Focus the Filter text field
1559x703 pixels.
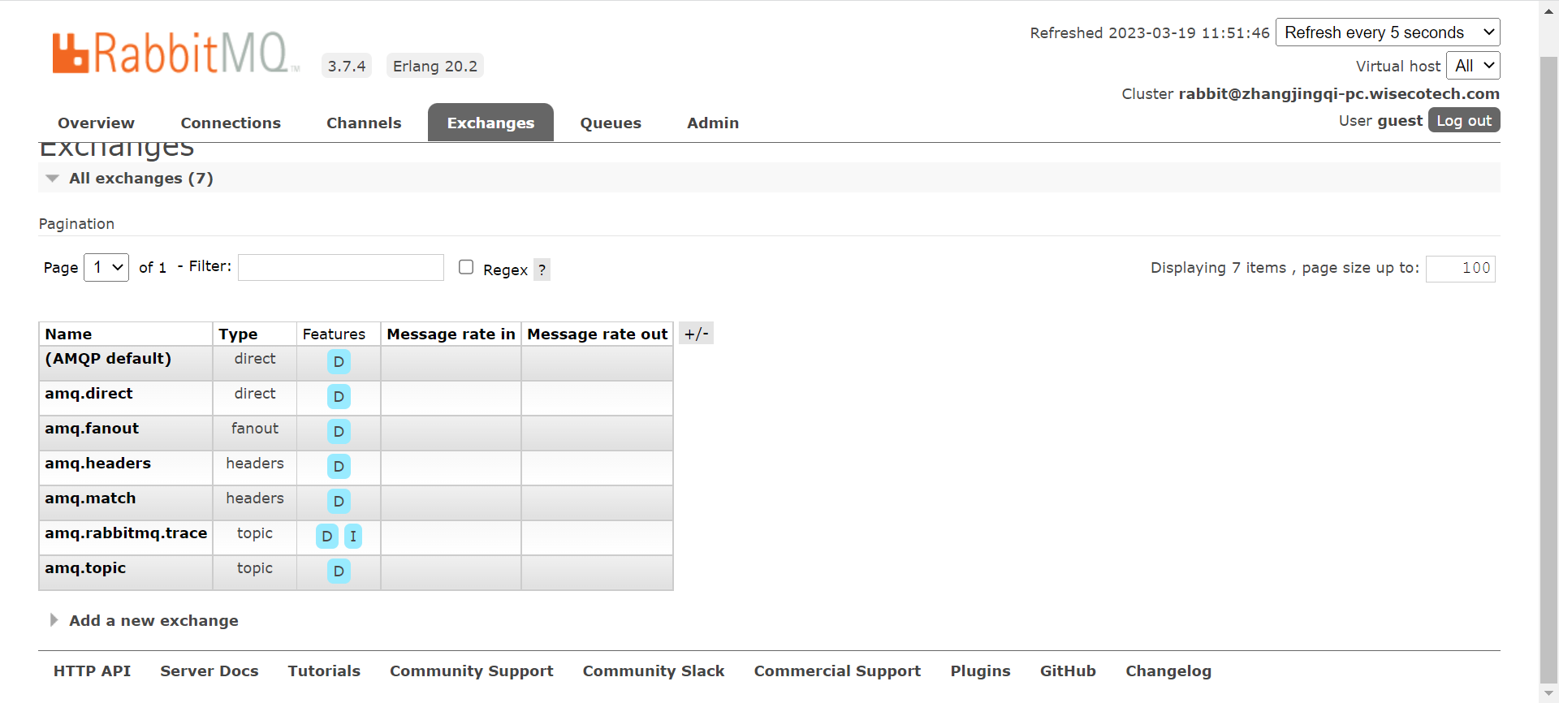coord(341,267)
